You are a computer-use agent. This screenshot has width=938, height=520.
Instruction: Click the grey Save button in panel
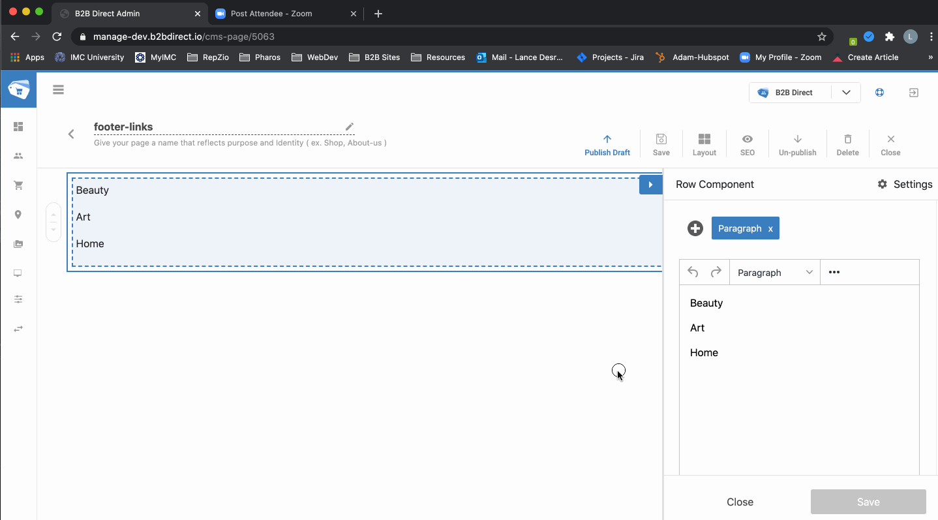coord(868,502)
